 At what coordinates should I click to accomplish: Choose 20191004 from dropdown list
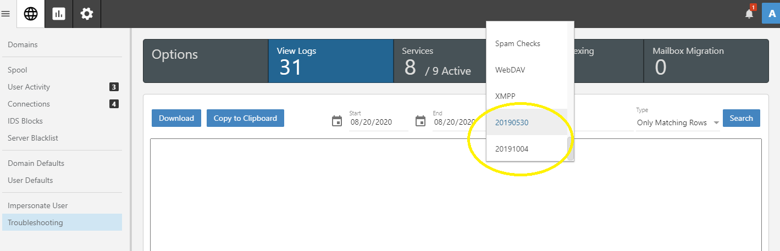click(x=512, y=149)
